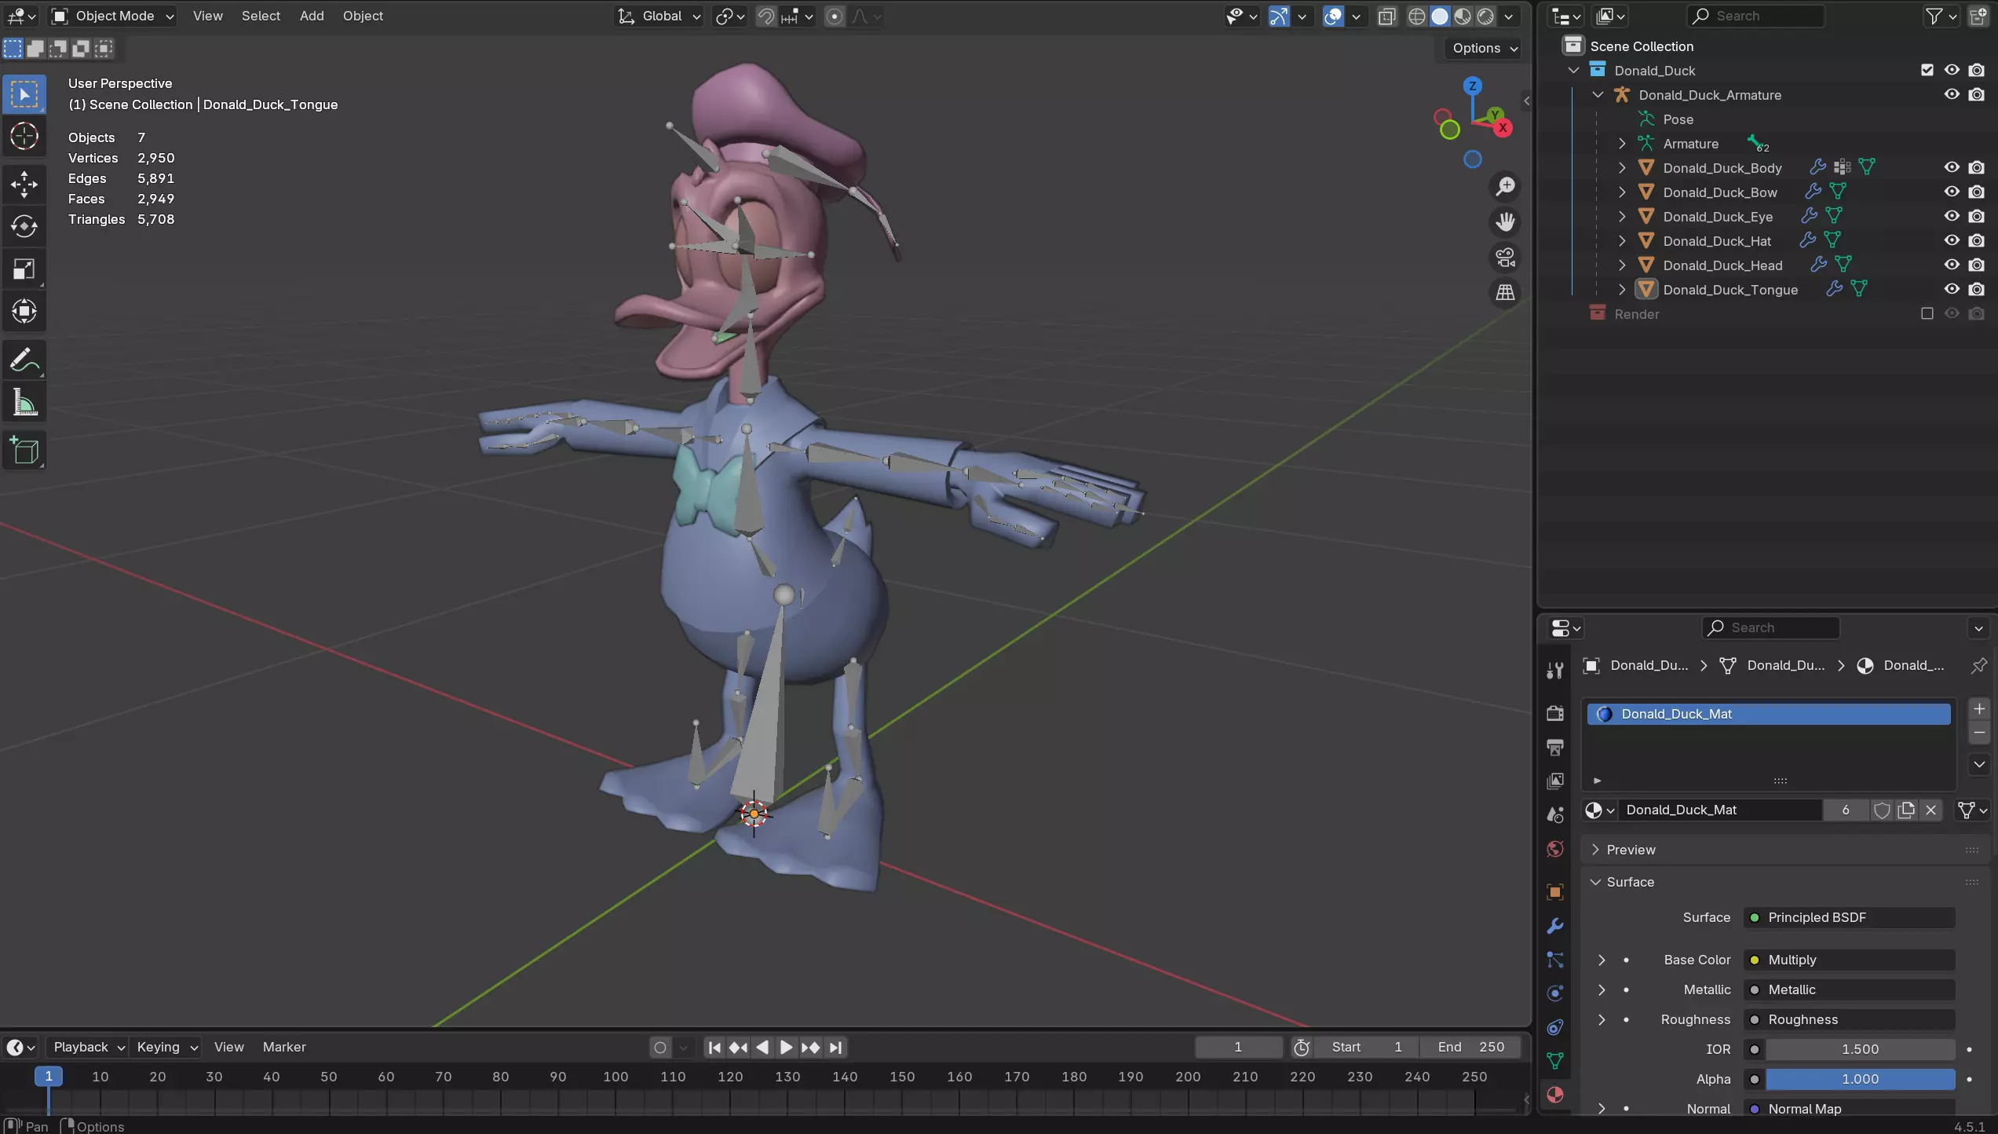Toggle camera view in viewport
1998x1134 pixels.
(x=1505, y=258)
